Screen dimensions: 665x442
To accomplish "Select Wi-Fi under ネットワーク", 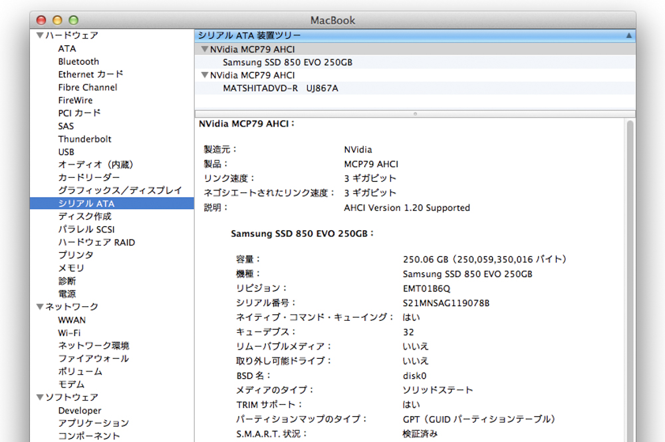I will pos(69,333).
